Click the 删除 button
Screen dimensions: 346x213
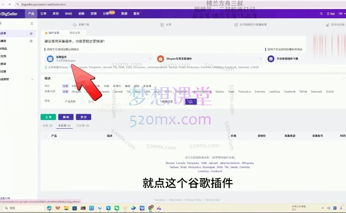(66, 117)
